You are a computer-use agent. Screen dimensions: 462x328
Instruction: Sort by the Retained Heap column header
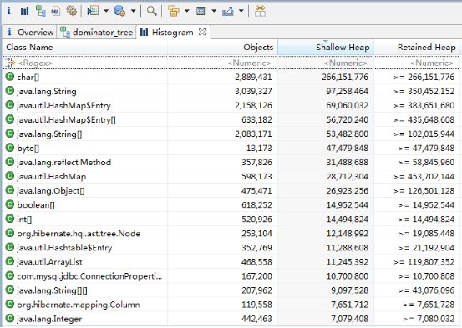417,47
